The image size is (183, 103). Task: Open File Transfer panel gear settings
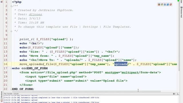(174, 94)
